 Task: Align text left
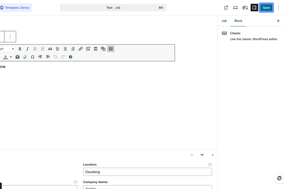(58, 49)
